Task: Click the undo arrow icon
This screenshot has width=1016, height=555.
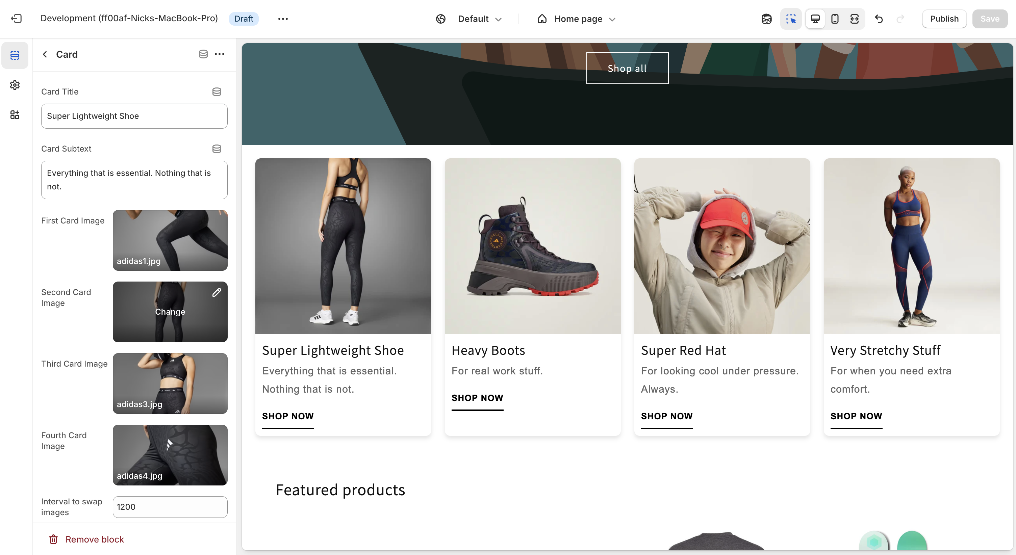Action: [x=879, y=19]
